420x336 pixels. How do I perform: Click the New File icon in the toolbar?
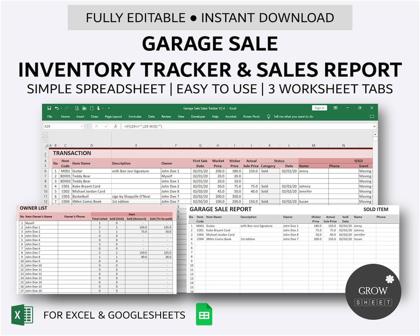pyautogui.click(x=92, y=108)
